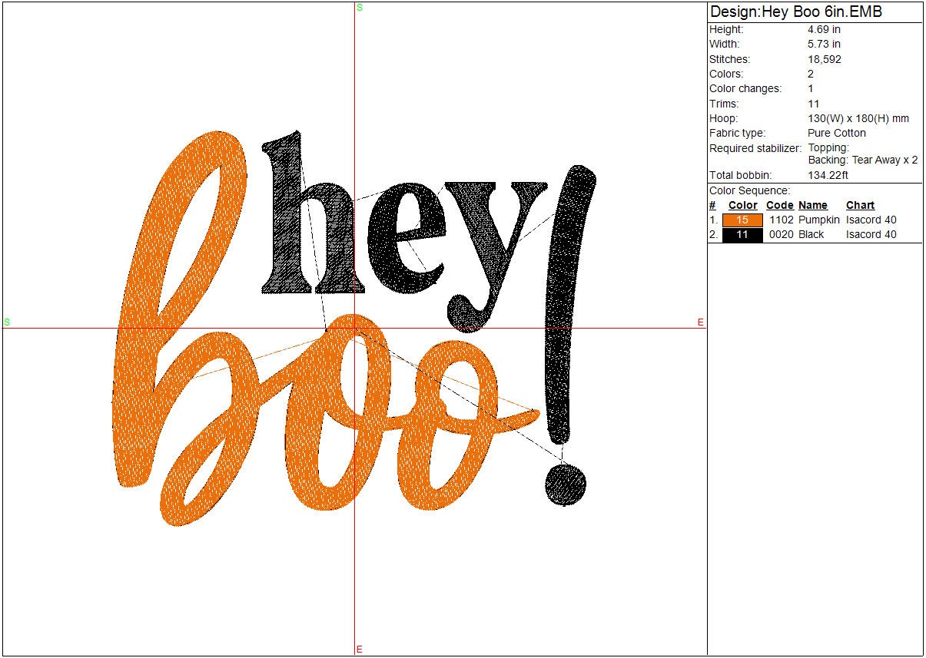The width and height of the screenshot is (926, 658).
Task: Click the Black color swatch numbered 11
Action: [x=742, y=235]
